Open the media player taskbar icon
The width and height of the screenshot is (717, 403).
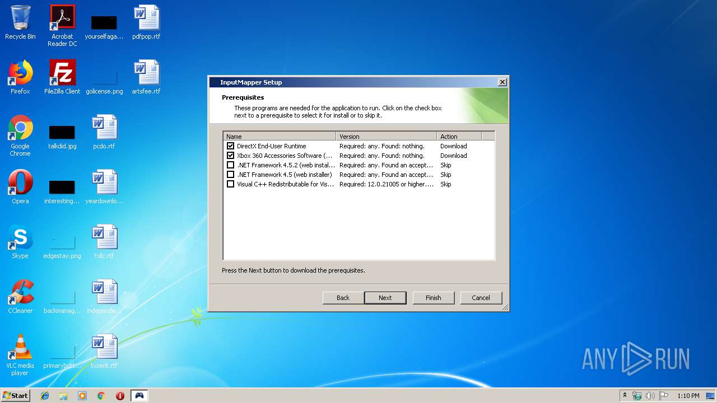click(82, 396)
